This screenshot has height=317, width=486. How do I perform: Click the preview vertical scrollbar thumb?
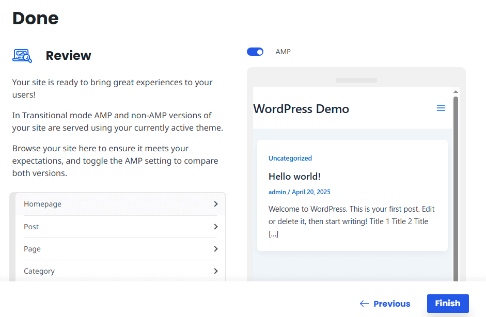click(456, 188)
